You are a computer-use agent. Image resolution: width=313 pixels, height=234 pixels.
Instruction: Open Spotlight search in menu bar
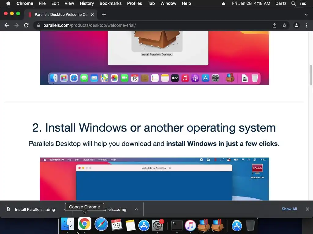pos(293,3)
